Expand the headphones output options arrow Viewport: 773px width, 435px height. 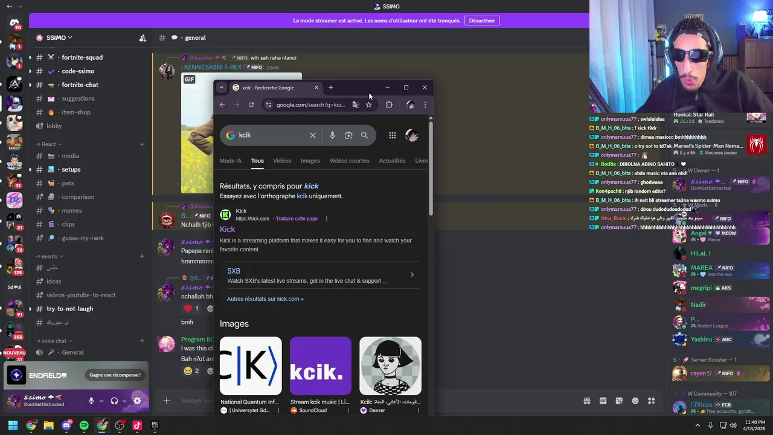[124, 401]
